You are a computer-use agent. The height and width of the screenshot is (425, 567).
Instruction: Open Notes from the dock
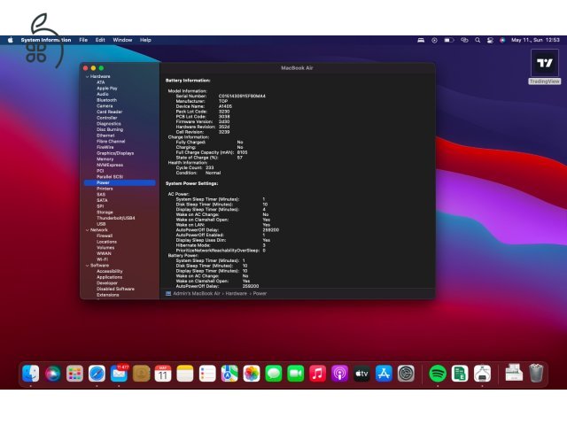[185, 374]
